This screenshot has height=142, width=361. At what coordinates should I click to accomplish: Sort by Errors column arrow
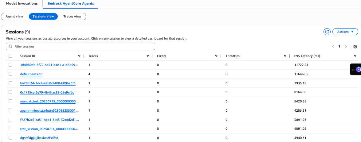point(216,56)
